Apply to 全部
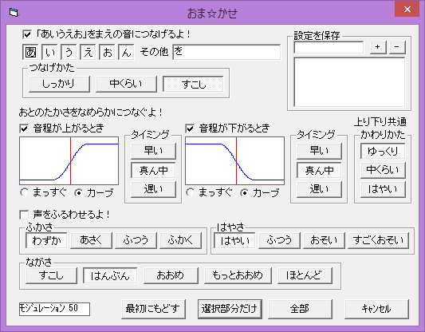Screen dimensions: 425x332 pos(300,309)
